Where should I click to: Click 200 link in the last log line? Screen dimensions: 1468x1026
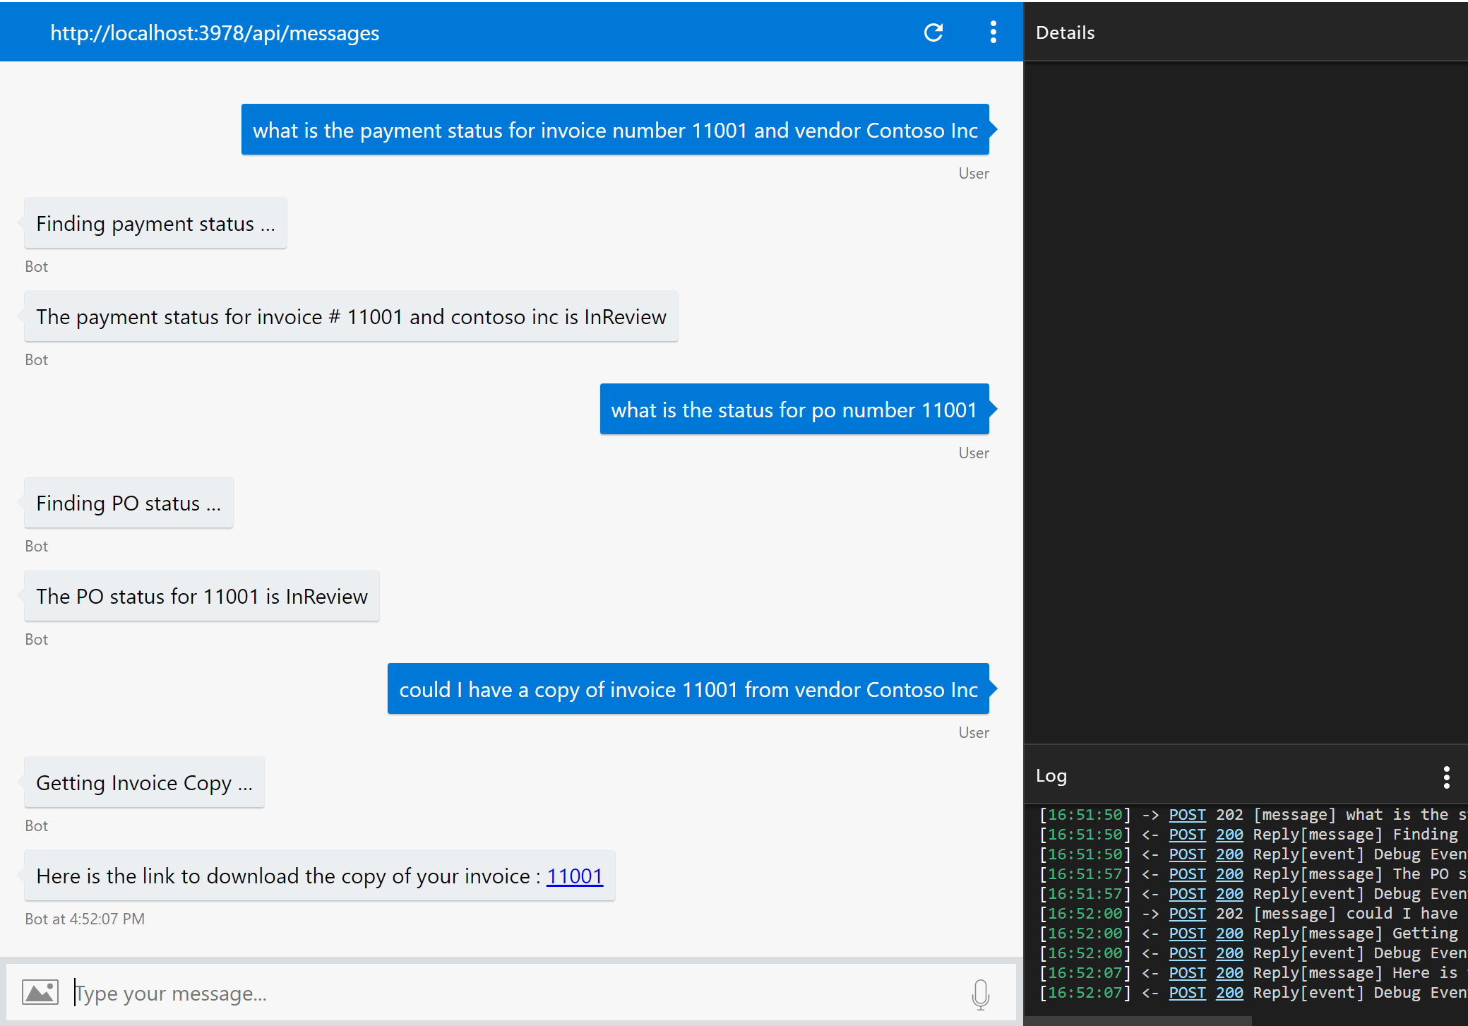tap(1229, 993)
